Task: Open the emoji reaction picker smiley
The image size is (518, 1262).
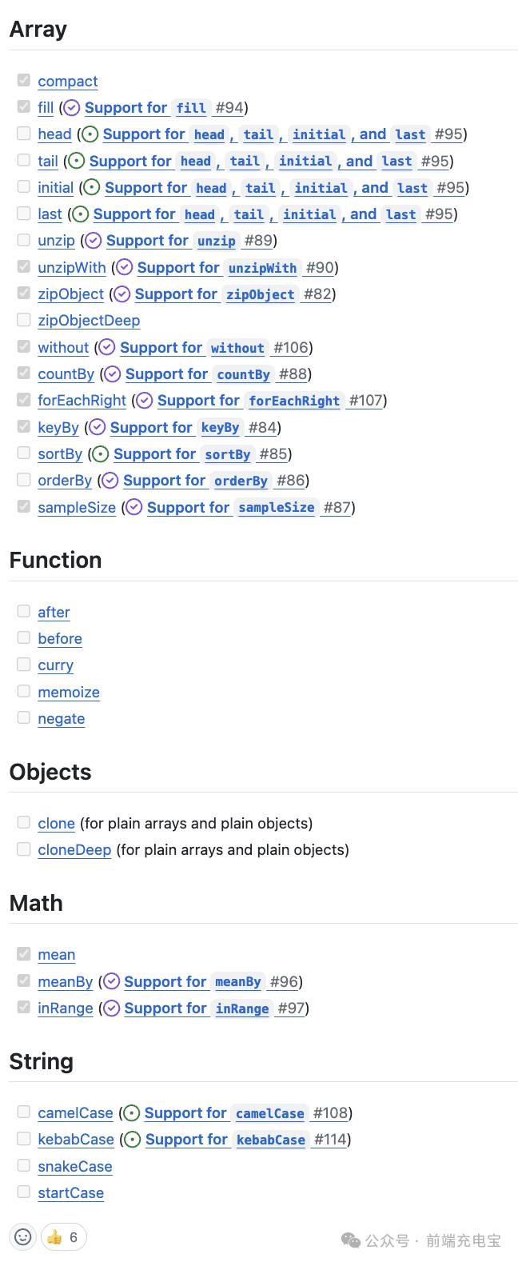Action: coord(23,1237)
